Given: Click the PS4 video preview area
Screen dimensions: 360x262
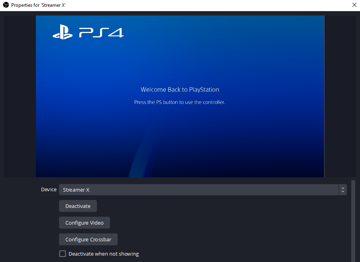Looking at the screenshot, I should 180,96.
